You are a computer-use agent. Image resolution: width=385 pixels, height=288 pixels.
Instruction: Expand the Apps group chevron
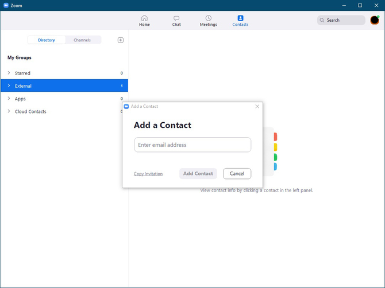tap(9, 98)
